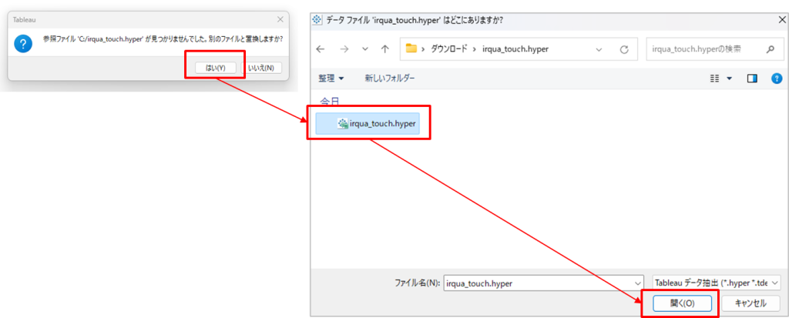This screenshot has width=789, height=318.
Task: Expand the recent locations chevron
Action: coord(364,49)
